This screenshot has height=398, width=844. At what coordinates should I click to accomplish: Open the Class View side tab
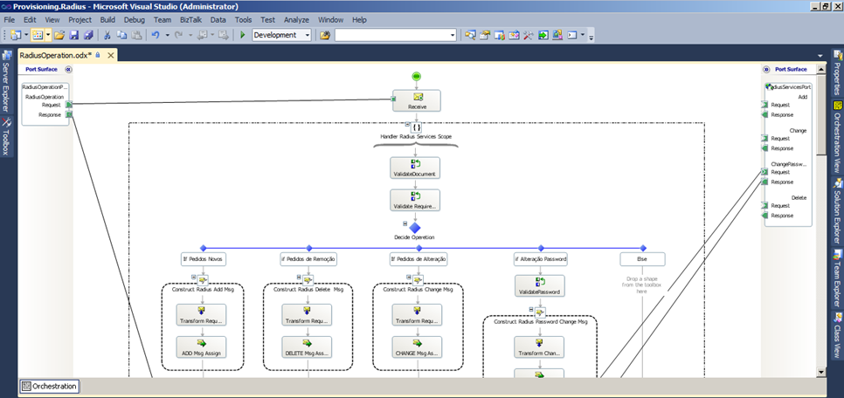click(x=838, y=335)
